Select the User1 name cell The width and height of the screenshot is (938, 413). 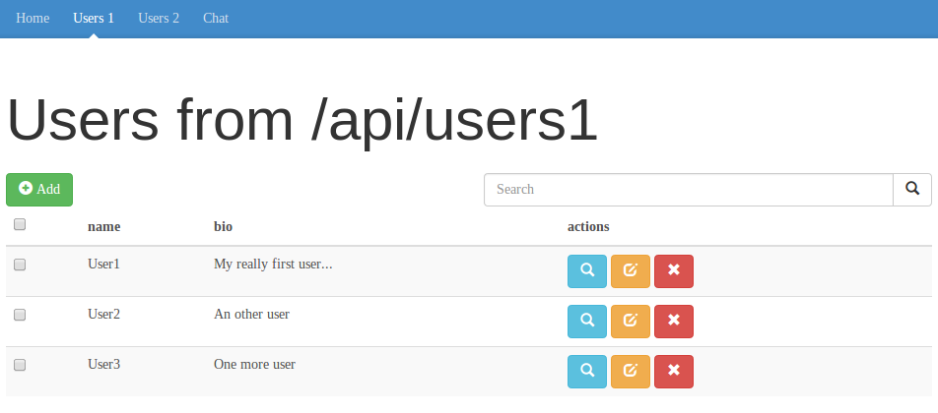pos(104,264)
